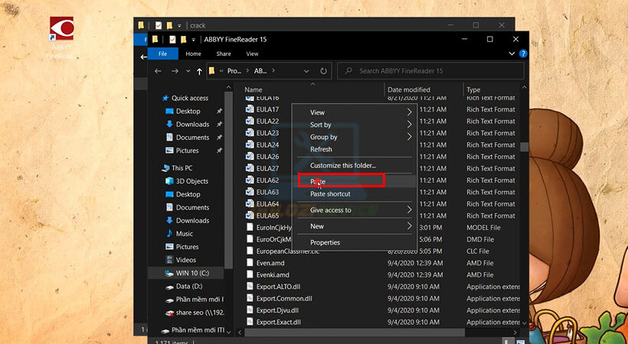Viewport: 628px width, 344px height.
Task: Click the Music folder icon in sidebar
Action: tap(168, 234)
